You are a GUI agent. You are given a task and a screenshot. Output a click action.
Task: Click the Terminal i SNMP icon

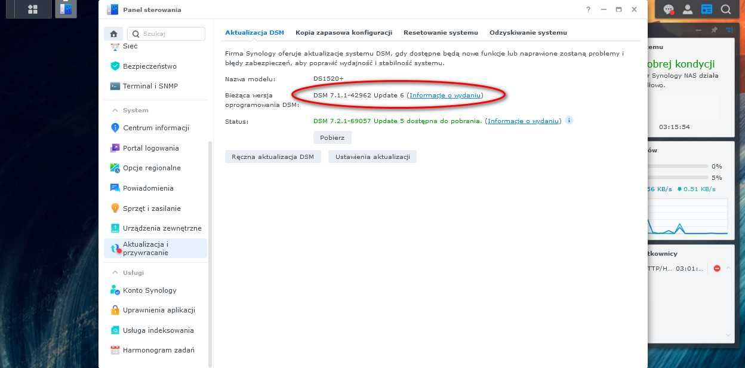(x=115, y=86)
